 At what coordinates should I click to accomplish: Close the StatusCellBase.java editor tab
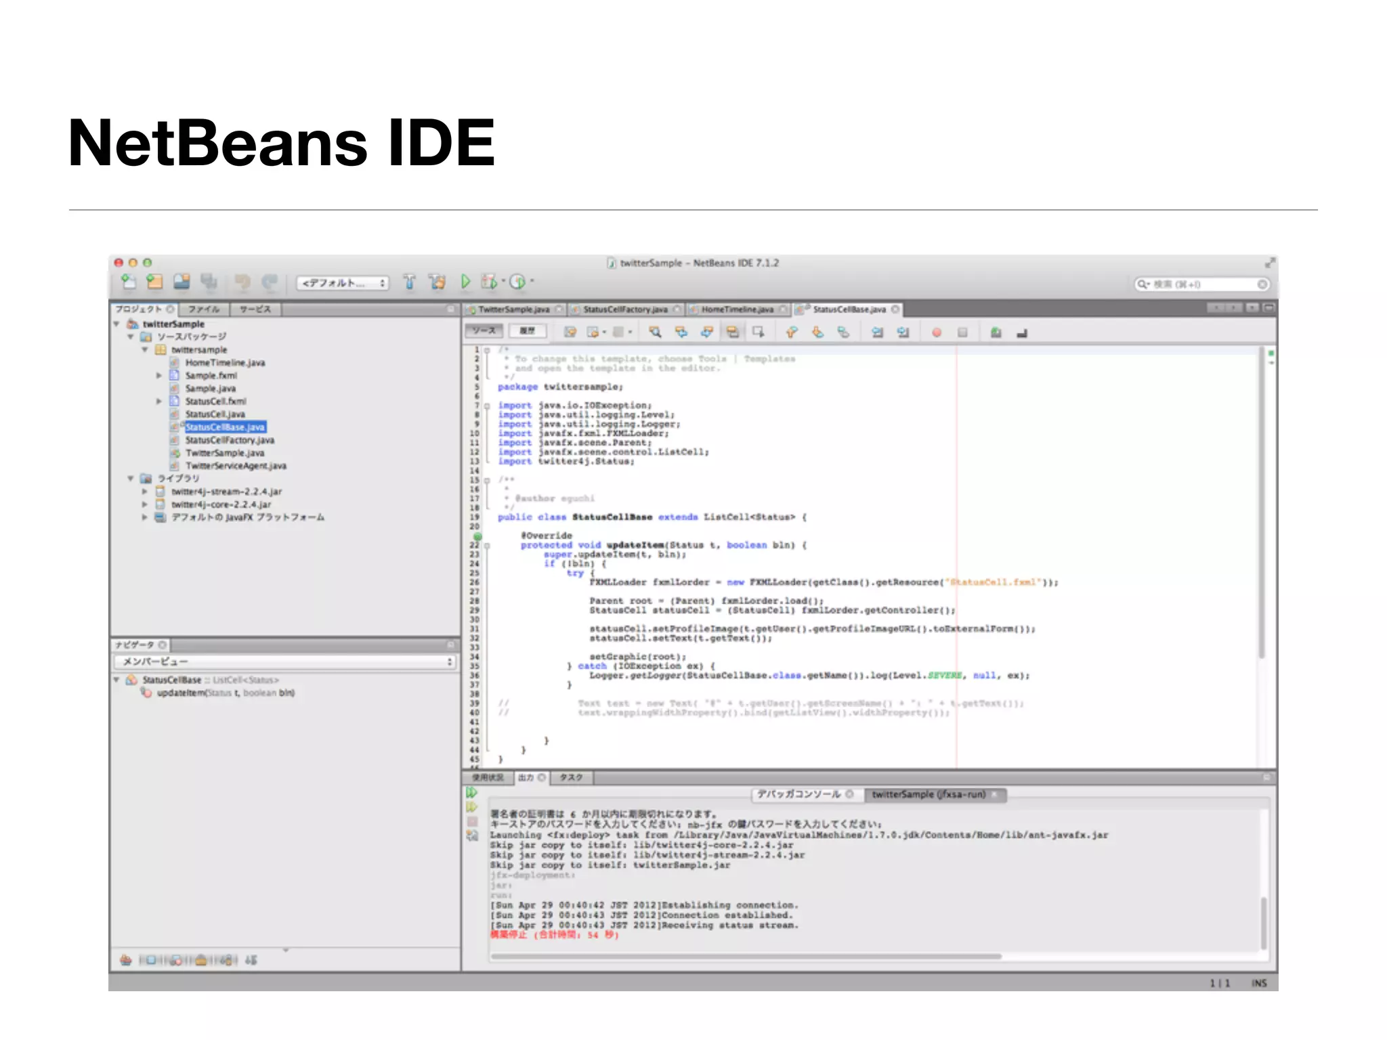click(x=895, y=309)
